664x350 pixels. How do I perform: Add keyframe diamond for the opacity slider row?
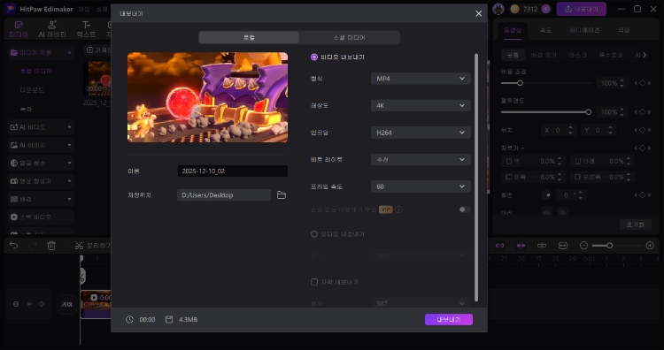point(642,112)
